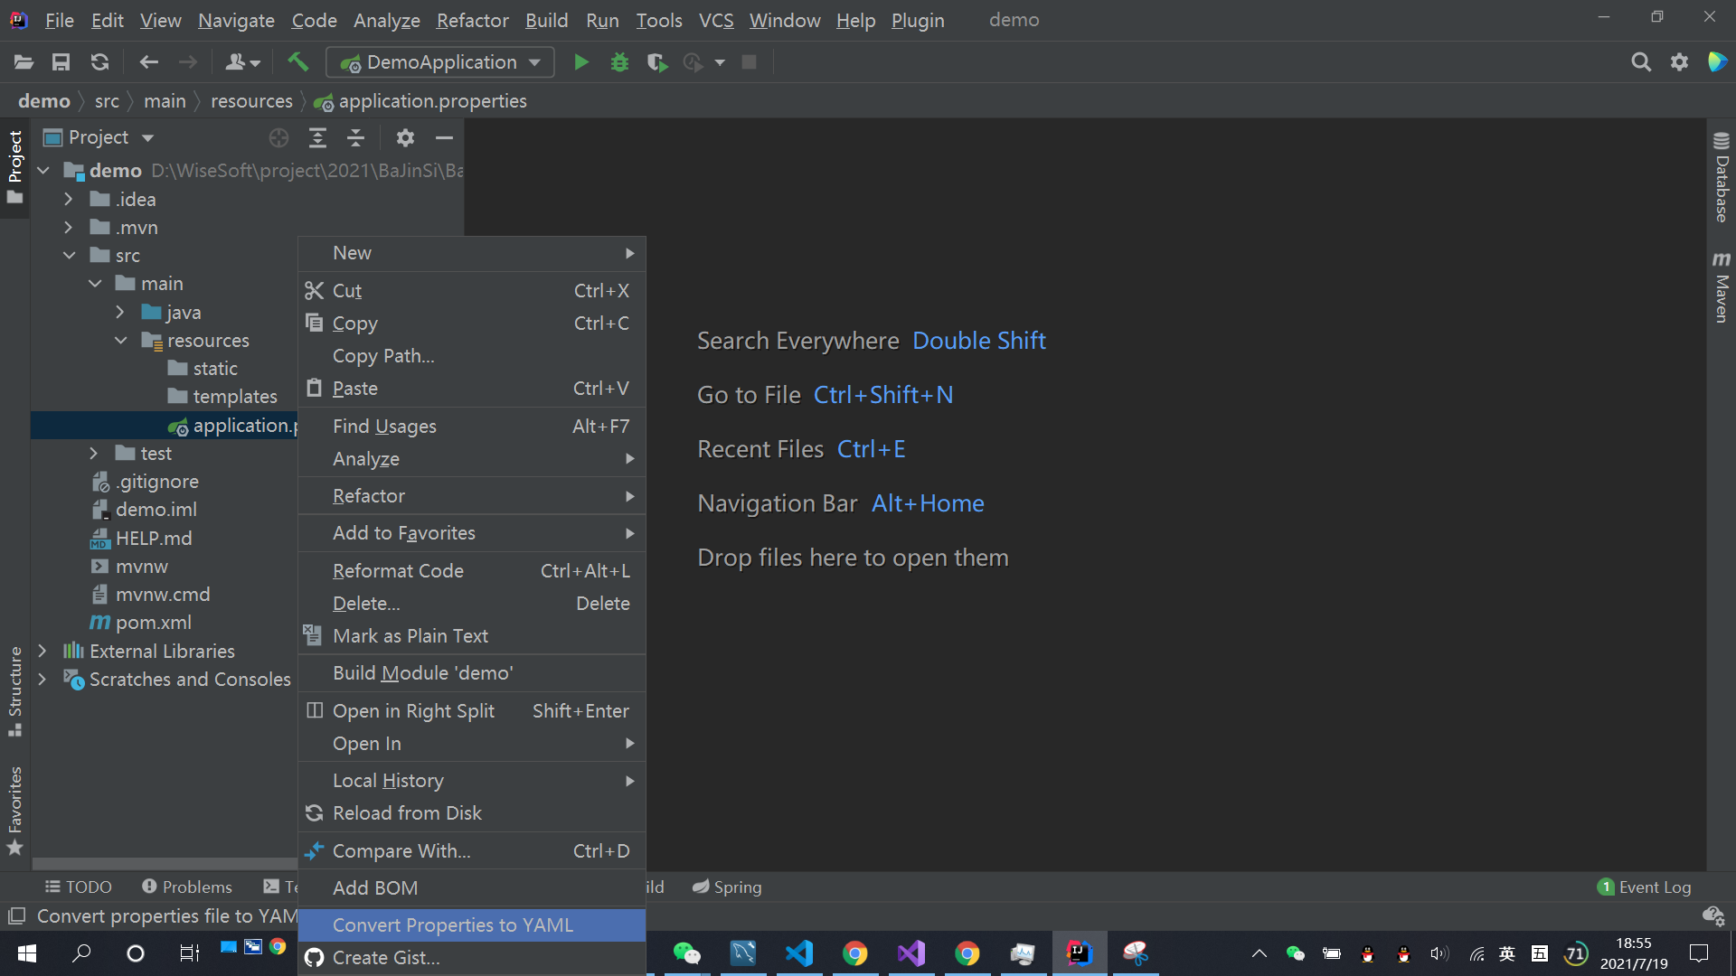Click Save All floppy disk icon
The width and height of the screenshot is (1736, 976).
coord(61,62)
